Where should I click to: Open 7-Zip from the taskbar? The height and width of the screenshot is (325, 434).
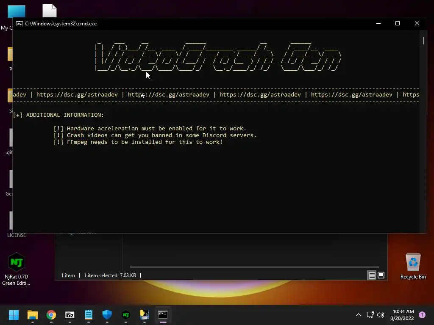(x=70, y=314)
